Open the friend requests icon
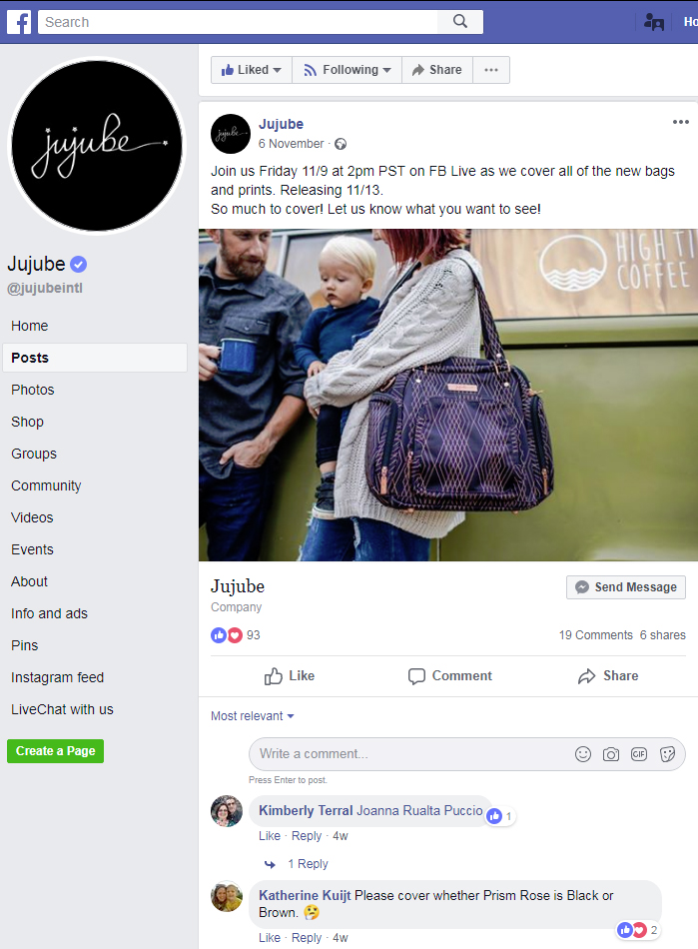This screenshot has height=949, width=698. pos(654,22)
